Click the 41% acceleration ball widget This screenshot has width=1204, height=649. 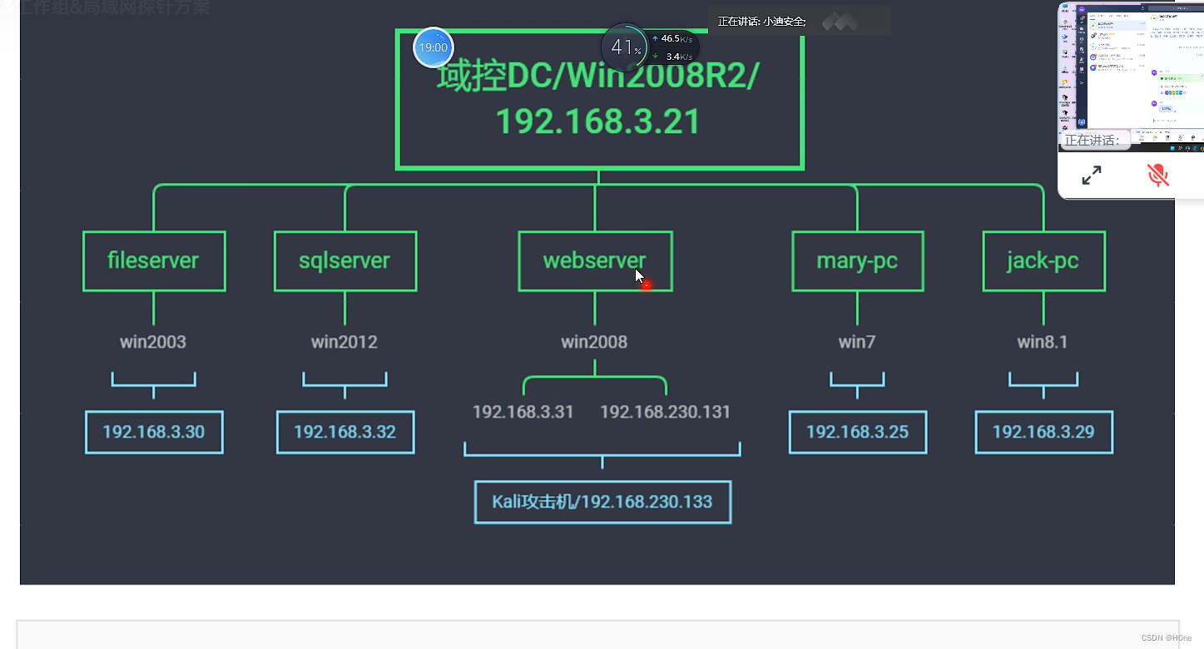tap(624, 47)
